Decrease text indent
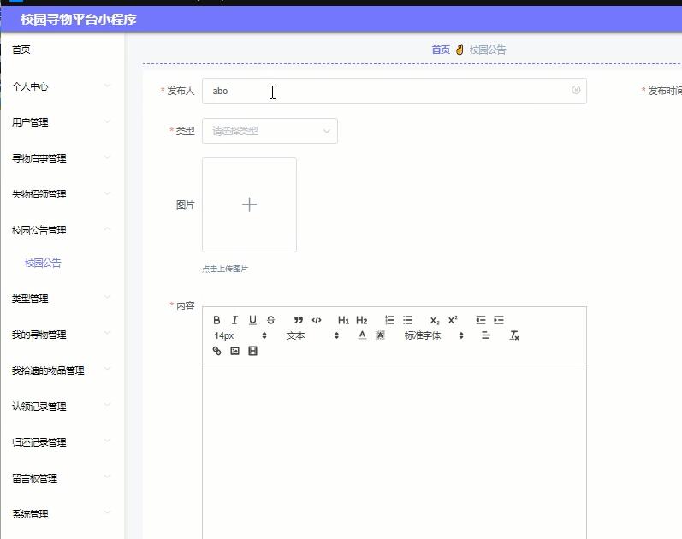The image size is (682, 539). (x=481, y=320)
